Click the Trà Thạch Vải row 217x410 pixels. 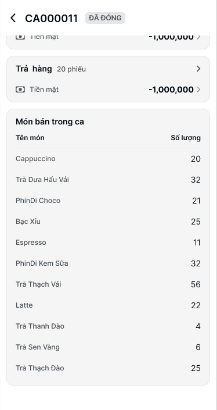(x=108, y=284)
